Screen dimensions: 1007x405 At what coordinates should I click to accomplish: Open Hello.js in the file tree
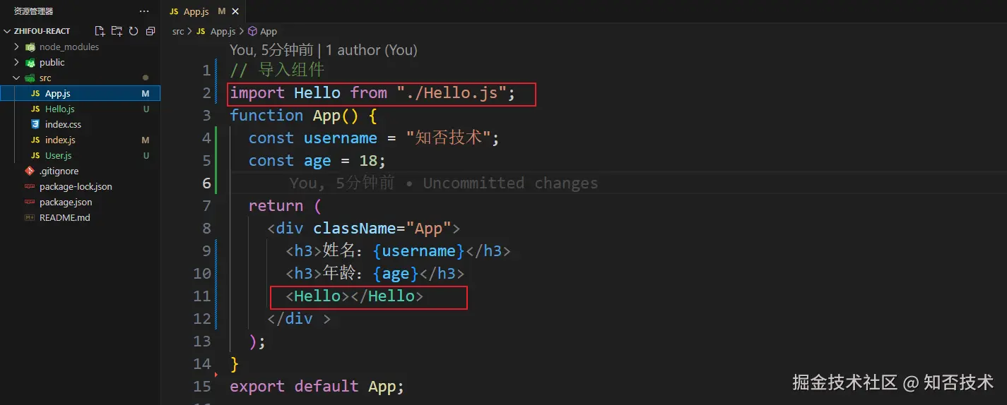[59, 109]
